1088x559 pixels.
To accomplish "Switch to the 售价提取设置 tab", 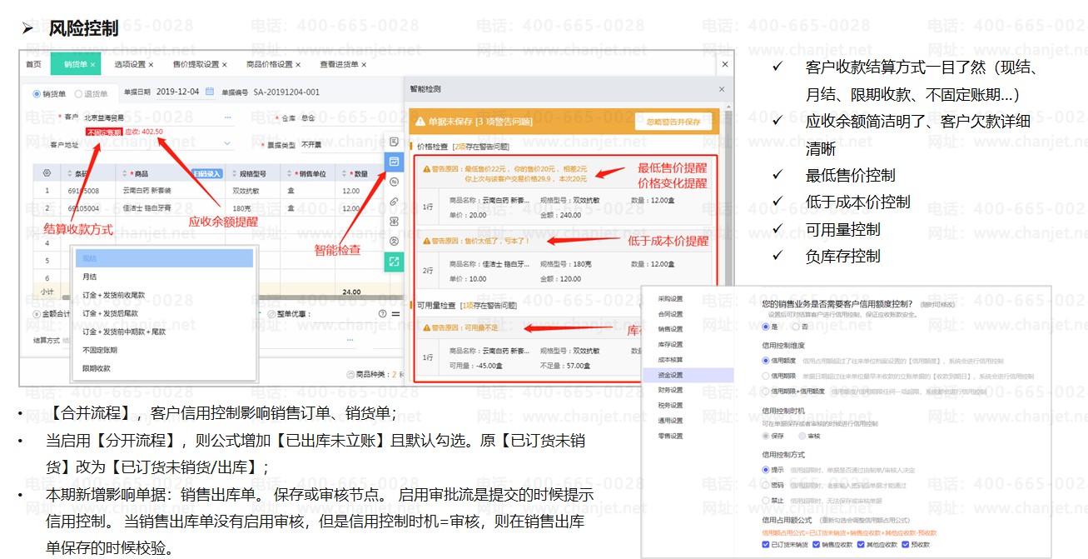I will pyautogui.click(x=196, y=64).
